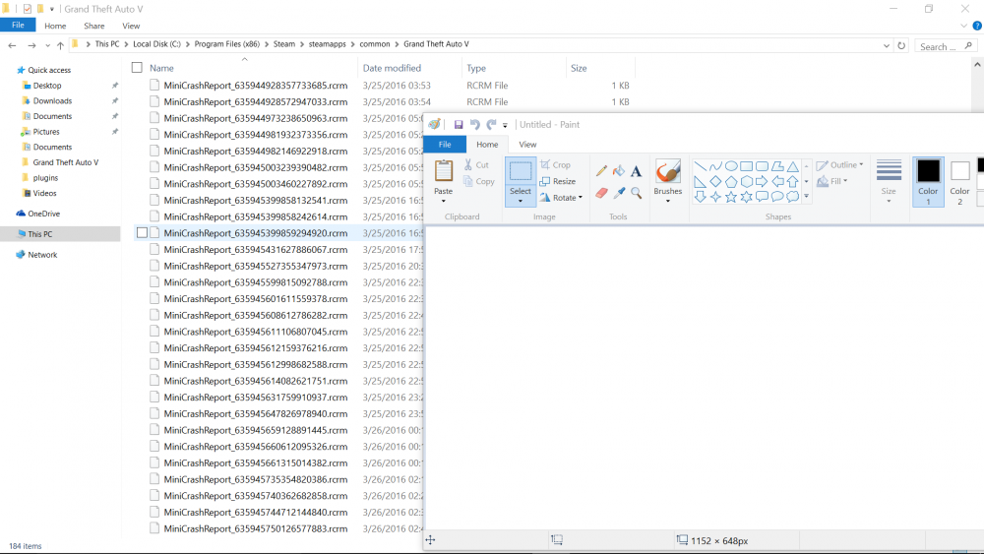Screen dimensions: 984x554
Task: Tick checkbox for MiniCrashReport_635945399859294920.rcrm
Action: tap(143, 233)
